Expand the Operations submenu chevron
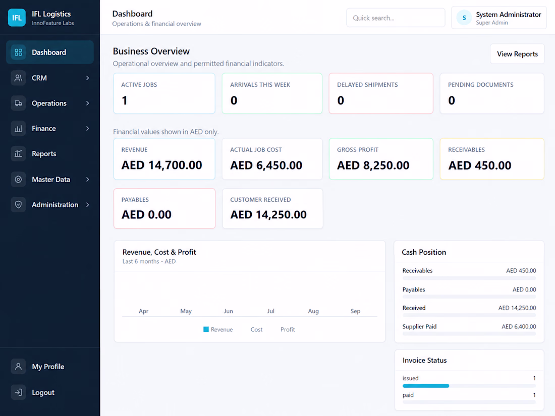555x416 pixels. (87, 103)
